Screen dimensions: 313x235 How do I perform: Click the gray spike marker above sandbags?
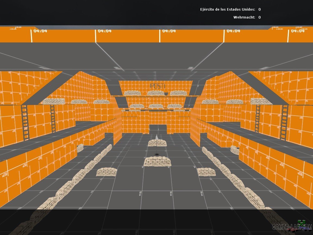(156, 137)
